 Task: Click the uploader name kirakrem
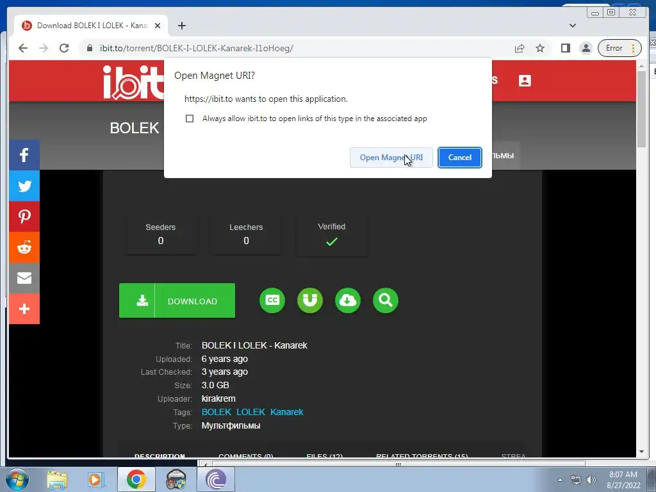(218, 398)
